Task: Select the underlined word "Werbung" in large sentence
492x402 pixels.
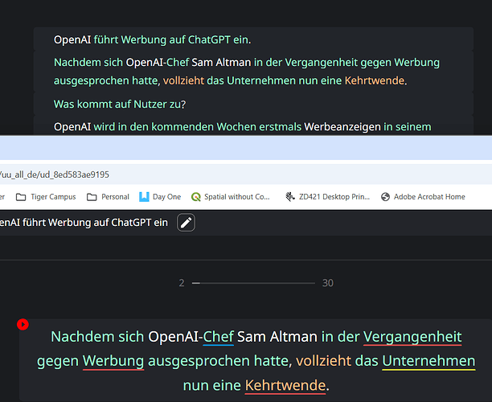Action: coord(113,361)
